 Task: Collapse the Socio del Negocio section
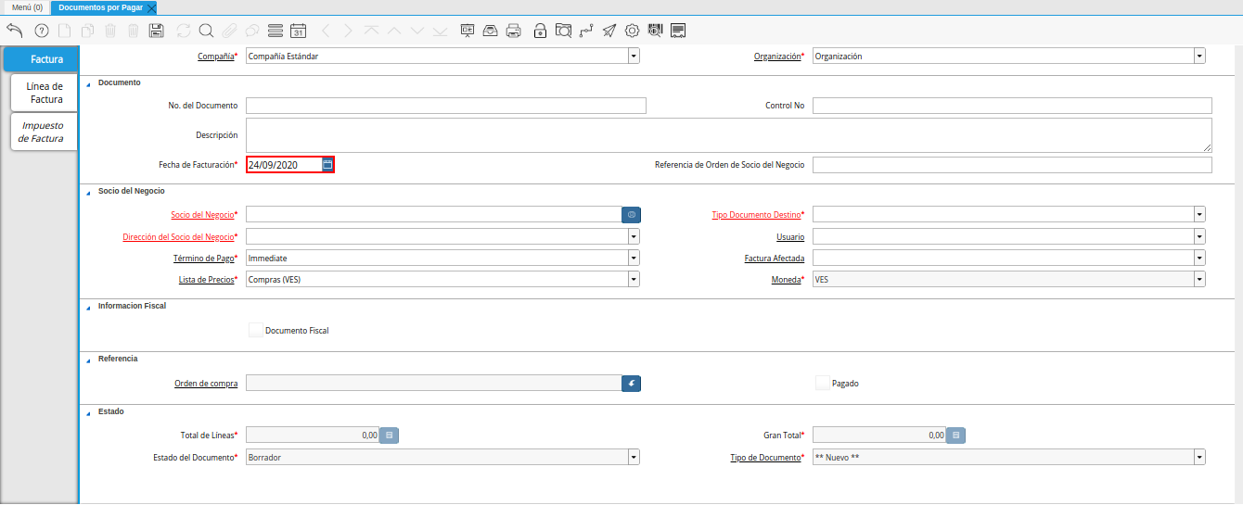click(89, 191)
